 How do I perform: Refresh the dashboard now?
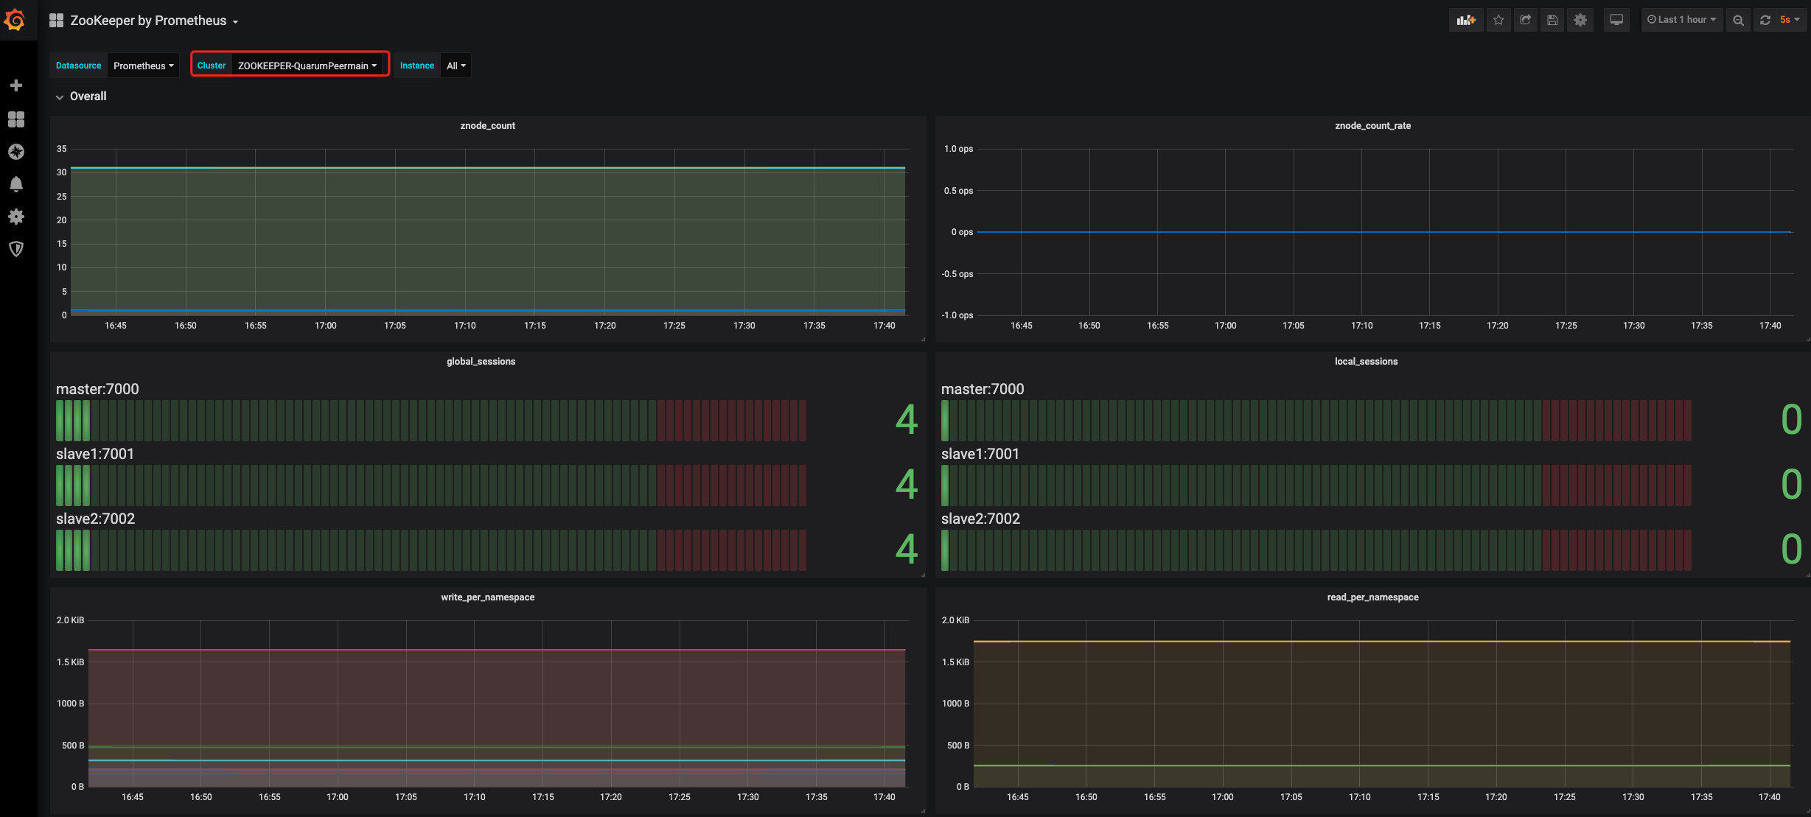click(x=1765, y=20)
